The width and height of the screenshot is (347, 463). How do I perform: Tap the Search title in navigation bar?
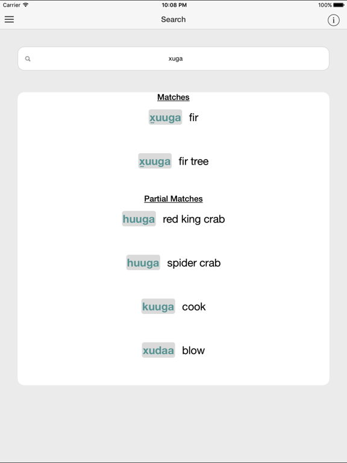[x=173, y=19]
